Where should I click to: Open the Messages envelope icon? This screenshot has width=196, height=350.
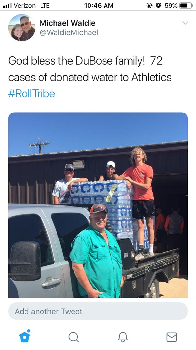[171, 337]
